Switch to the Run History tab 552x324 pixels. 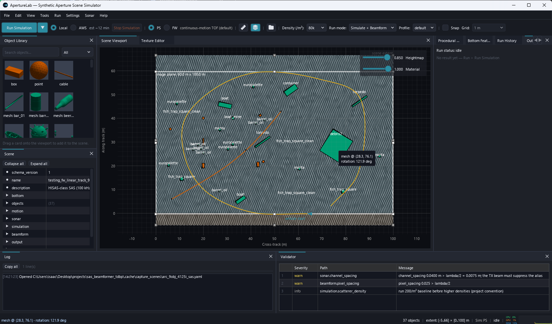[x=507, y=41]
